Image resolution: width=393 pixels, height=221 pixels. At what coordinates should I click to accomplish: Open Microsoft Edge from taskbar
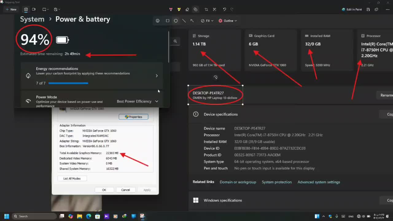88,216
